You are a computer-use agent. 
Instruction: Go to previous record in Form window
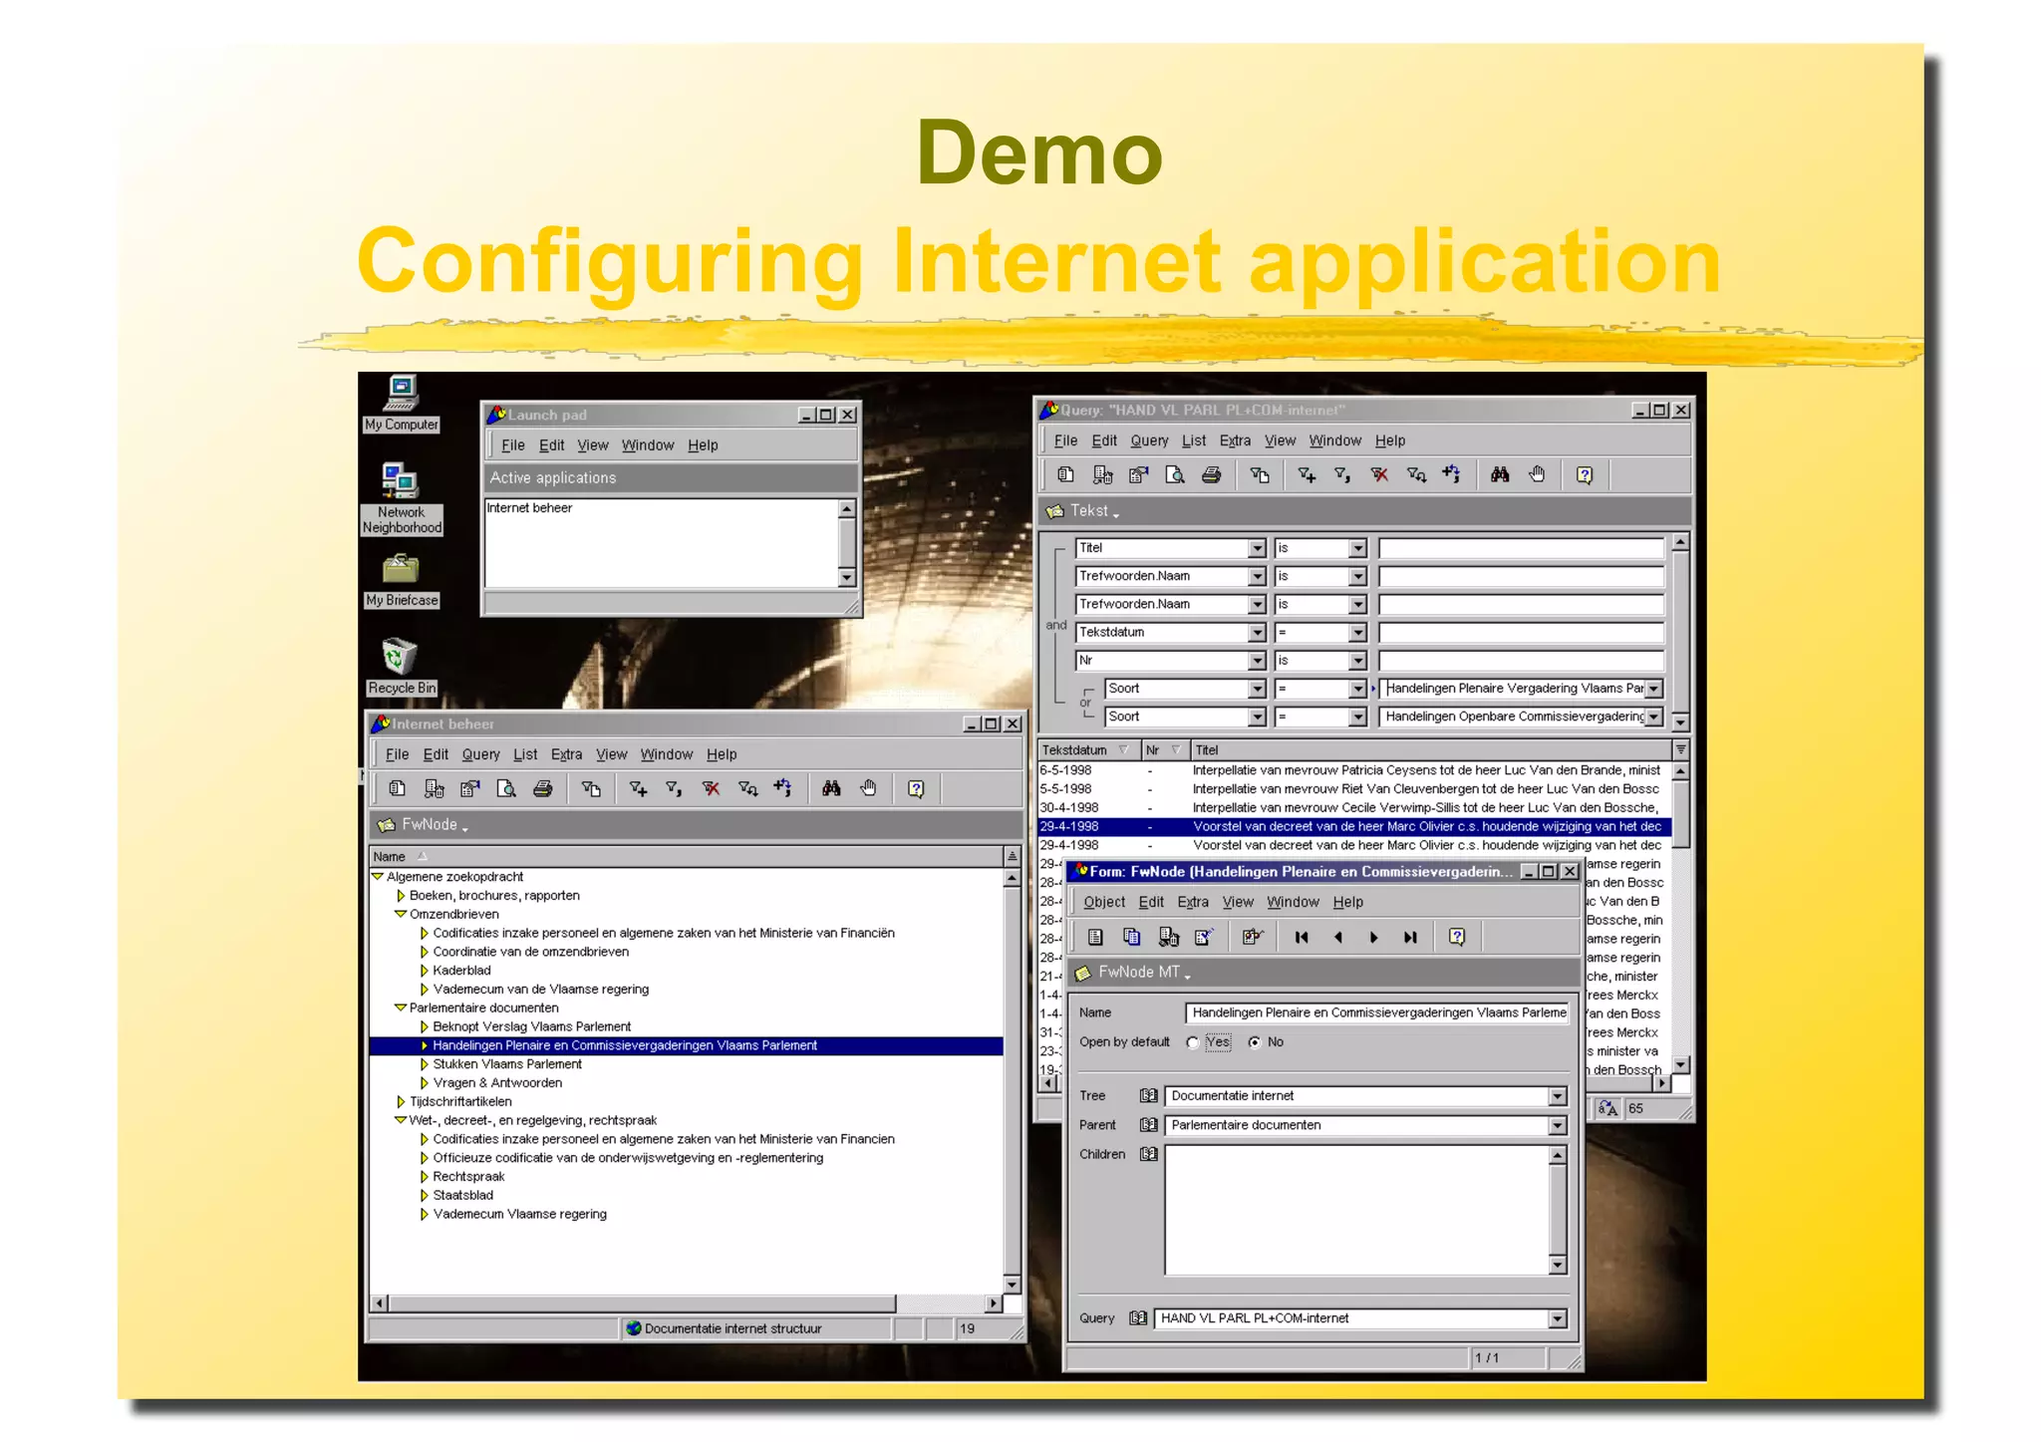pos(1337,937)
